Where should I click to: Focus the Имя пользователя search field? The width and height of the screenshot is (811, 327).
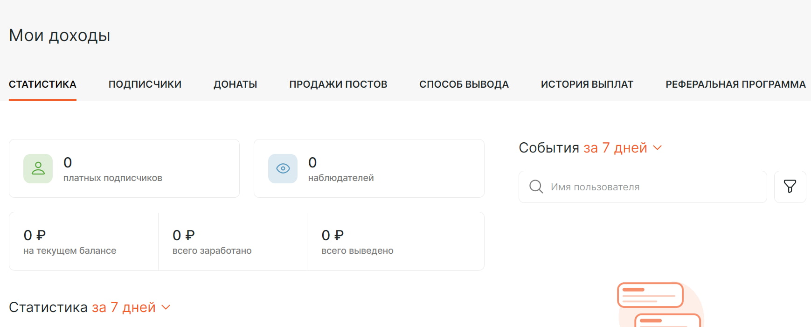click(643, 187)
